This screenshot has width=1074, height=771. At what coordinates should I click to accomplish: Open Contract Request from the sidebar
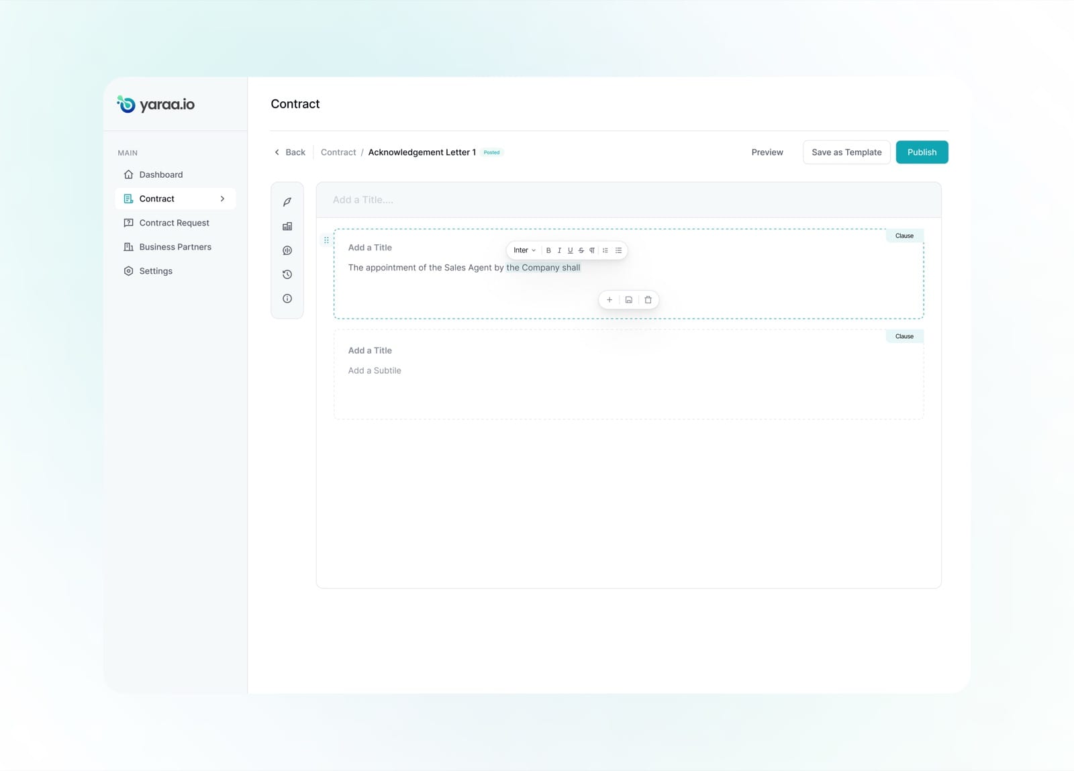click(175, 223)
